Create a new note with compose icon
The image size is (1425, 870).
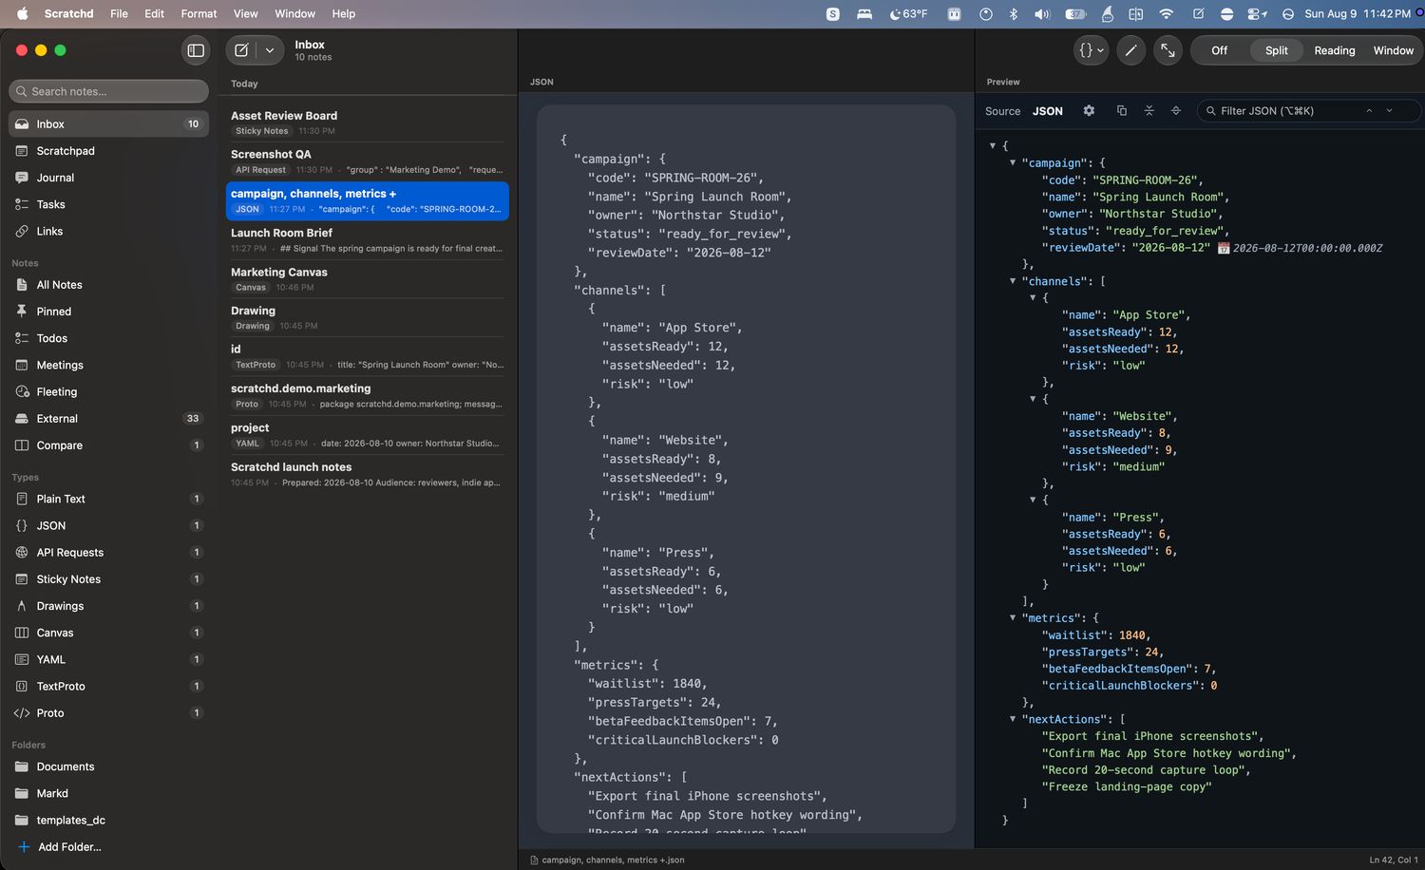click(x=241, y=50)
